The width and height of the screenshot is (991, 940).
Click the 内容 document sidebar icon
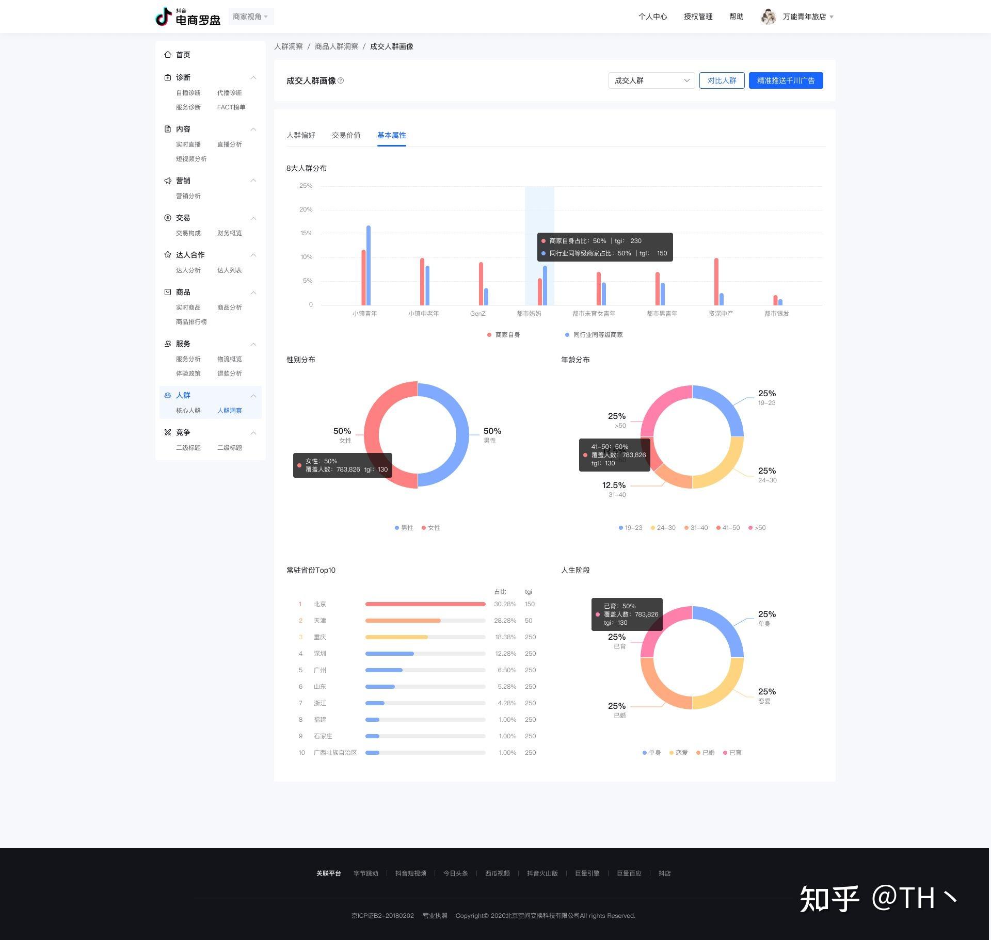pyautogui.click(x=167, y=129)
